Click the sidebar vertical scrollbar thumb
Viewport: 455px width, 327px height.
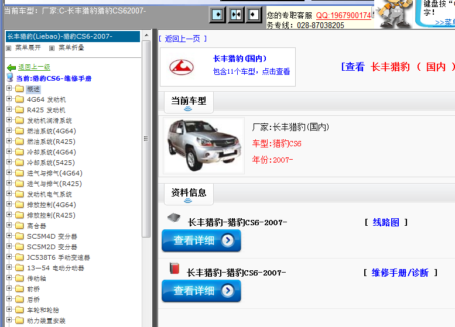[x=146, y=139]
